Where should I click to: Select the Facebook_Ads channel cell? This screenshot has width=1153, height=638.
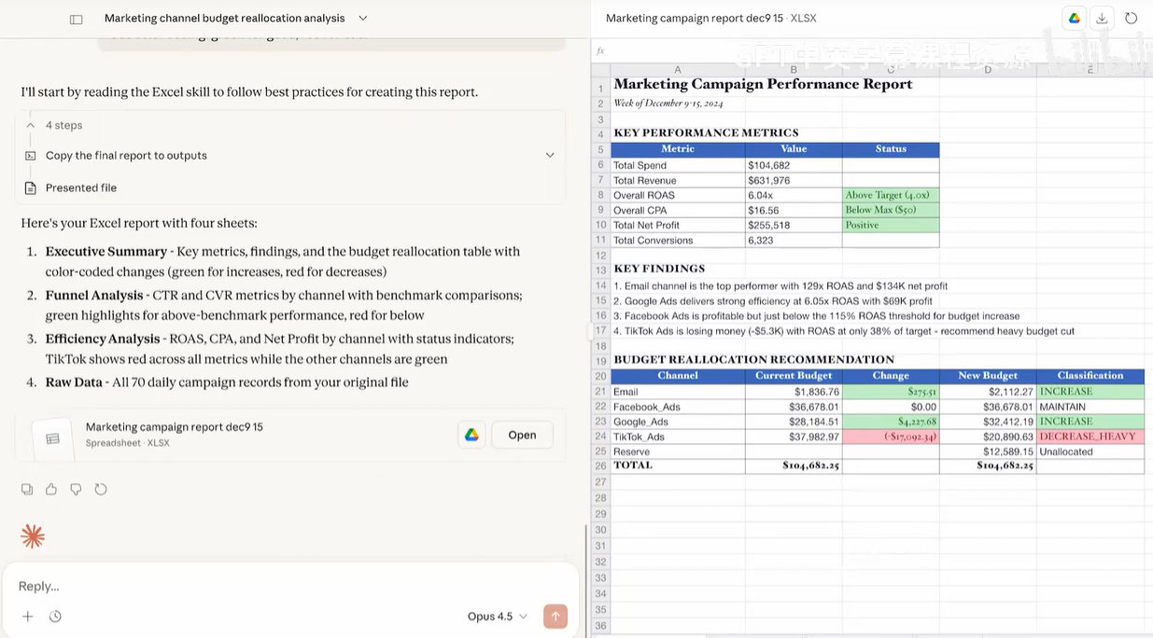[x=678, y=407]
